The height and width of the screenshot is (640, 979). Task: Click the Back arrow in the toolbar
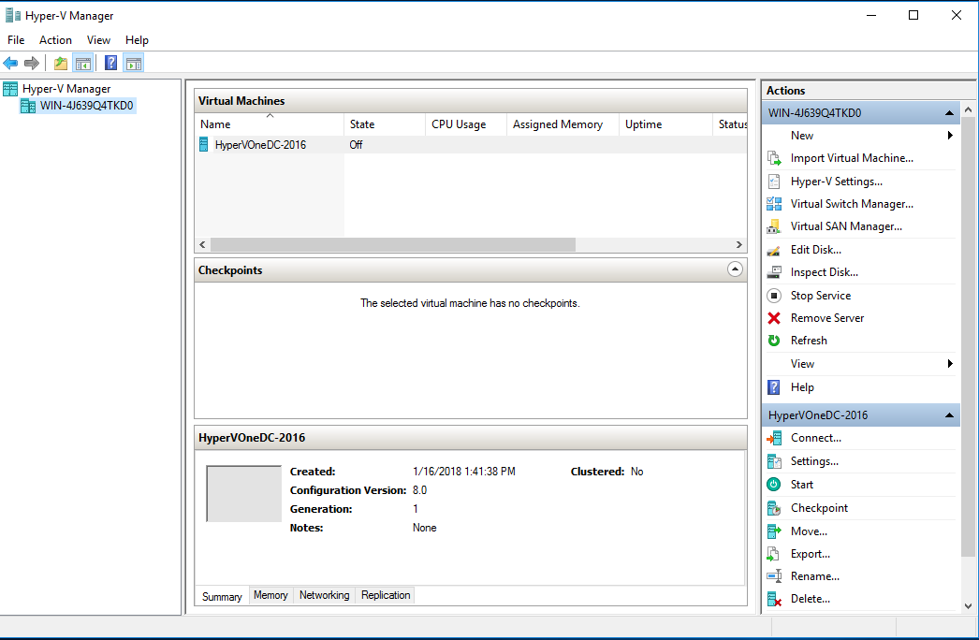tap(10, 63)
